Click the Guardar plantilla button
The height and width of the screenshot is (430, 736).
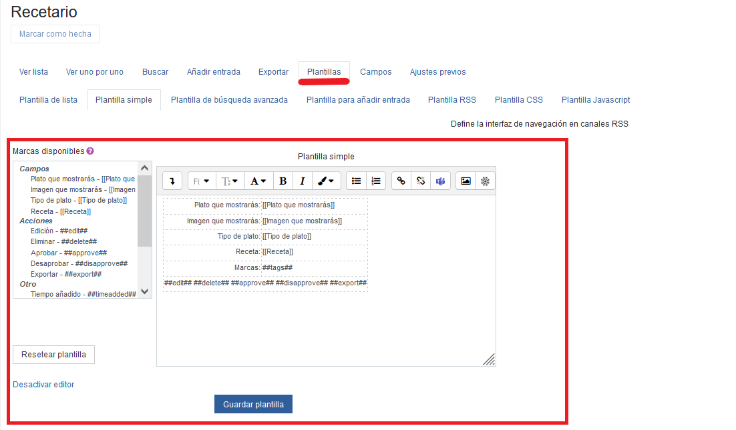[253, 404]
